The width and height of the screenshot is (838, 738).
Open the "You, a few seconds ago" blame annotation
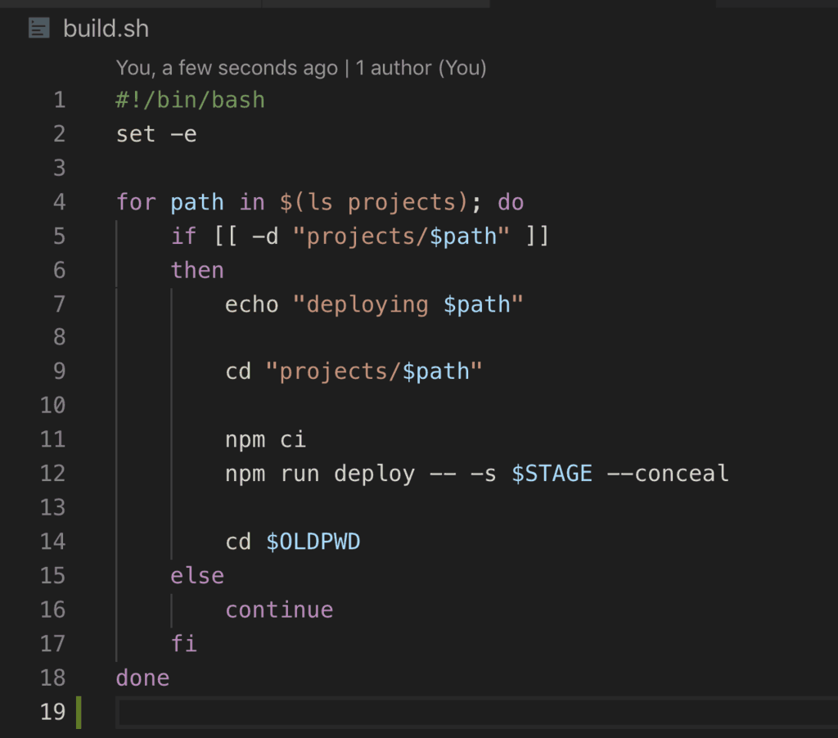point(227,68)
